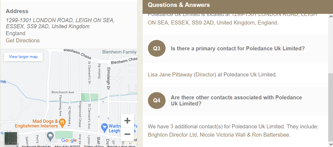Select the Waitrose shopping cart map pin
Image resolution: width=333 pixels, height=147 pixels.
(x=104, y=127)
